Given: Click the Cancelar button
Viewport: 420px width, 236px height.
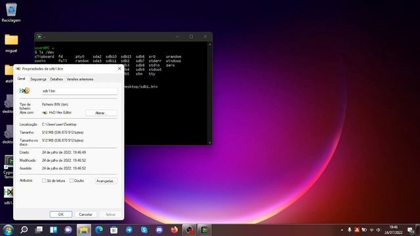Looking at the screenshot, I should (86, 214).
